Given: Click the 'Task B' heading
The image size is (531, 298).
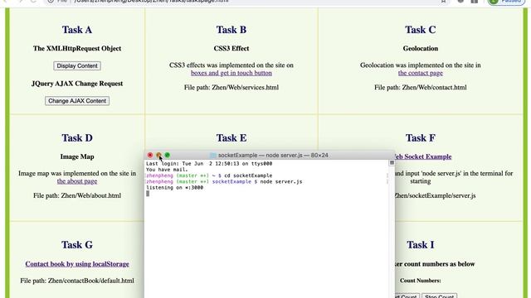Looking at the screenshot, I should click(231, 30).
